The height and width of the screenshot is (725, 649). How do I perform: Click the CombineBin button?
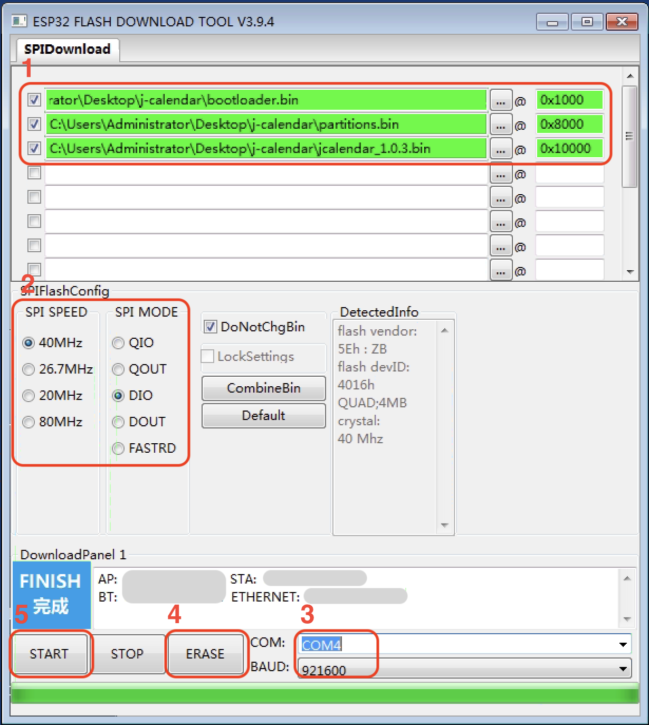pyautogui.click(x=263, y=388)
